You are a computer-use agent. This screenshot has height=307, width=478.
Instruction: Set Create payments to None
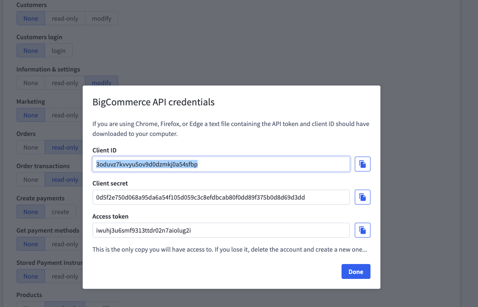(x=31, y=212)
